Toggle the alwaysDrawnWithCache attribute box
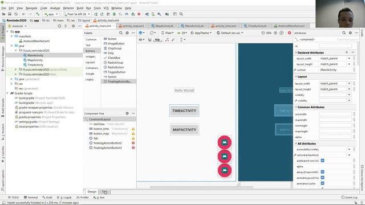Image resolution: width=365 pixels, height=205 pixels. [x=322, y=172]
